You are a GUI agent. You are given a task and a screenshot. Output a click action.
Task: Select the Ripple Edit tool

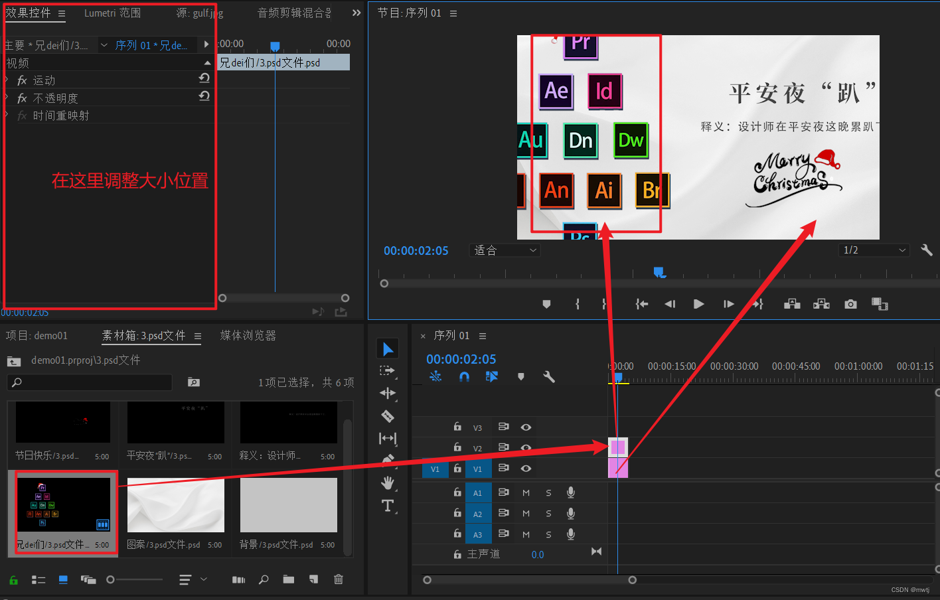coord(388,393)
